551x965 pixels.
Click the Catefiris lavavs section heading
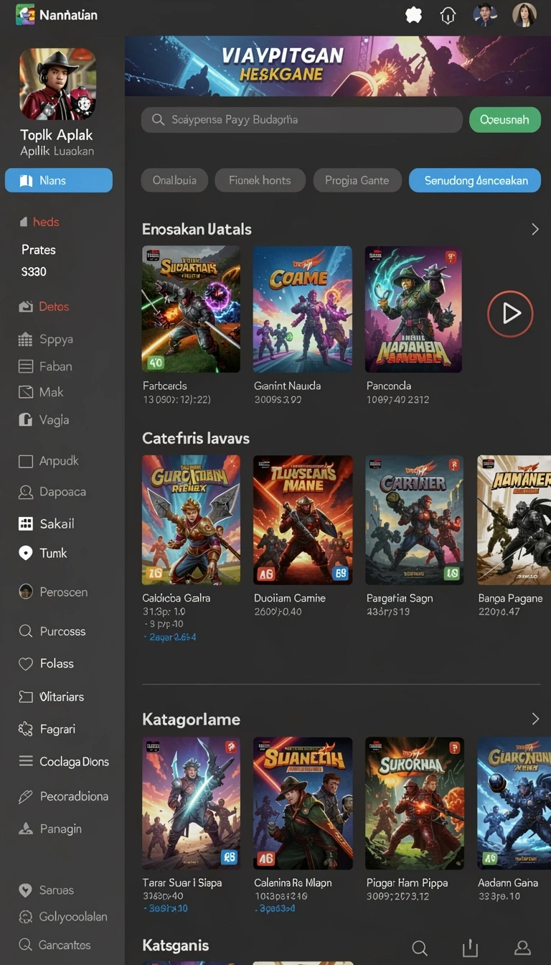pyautogui.click(x=196, y=438)
